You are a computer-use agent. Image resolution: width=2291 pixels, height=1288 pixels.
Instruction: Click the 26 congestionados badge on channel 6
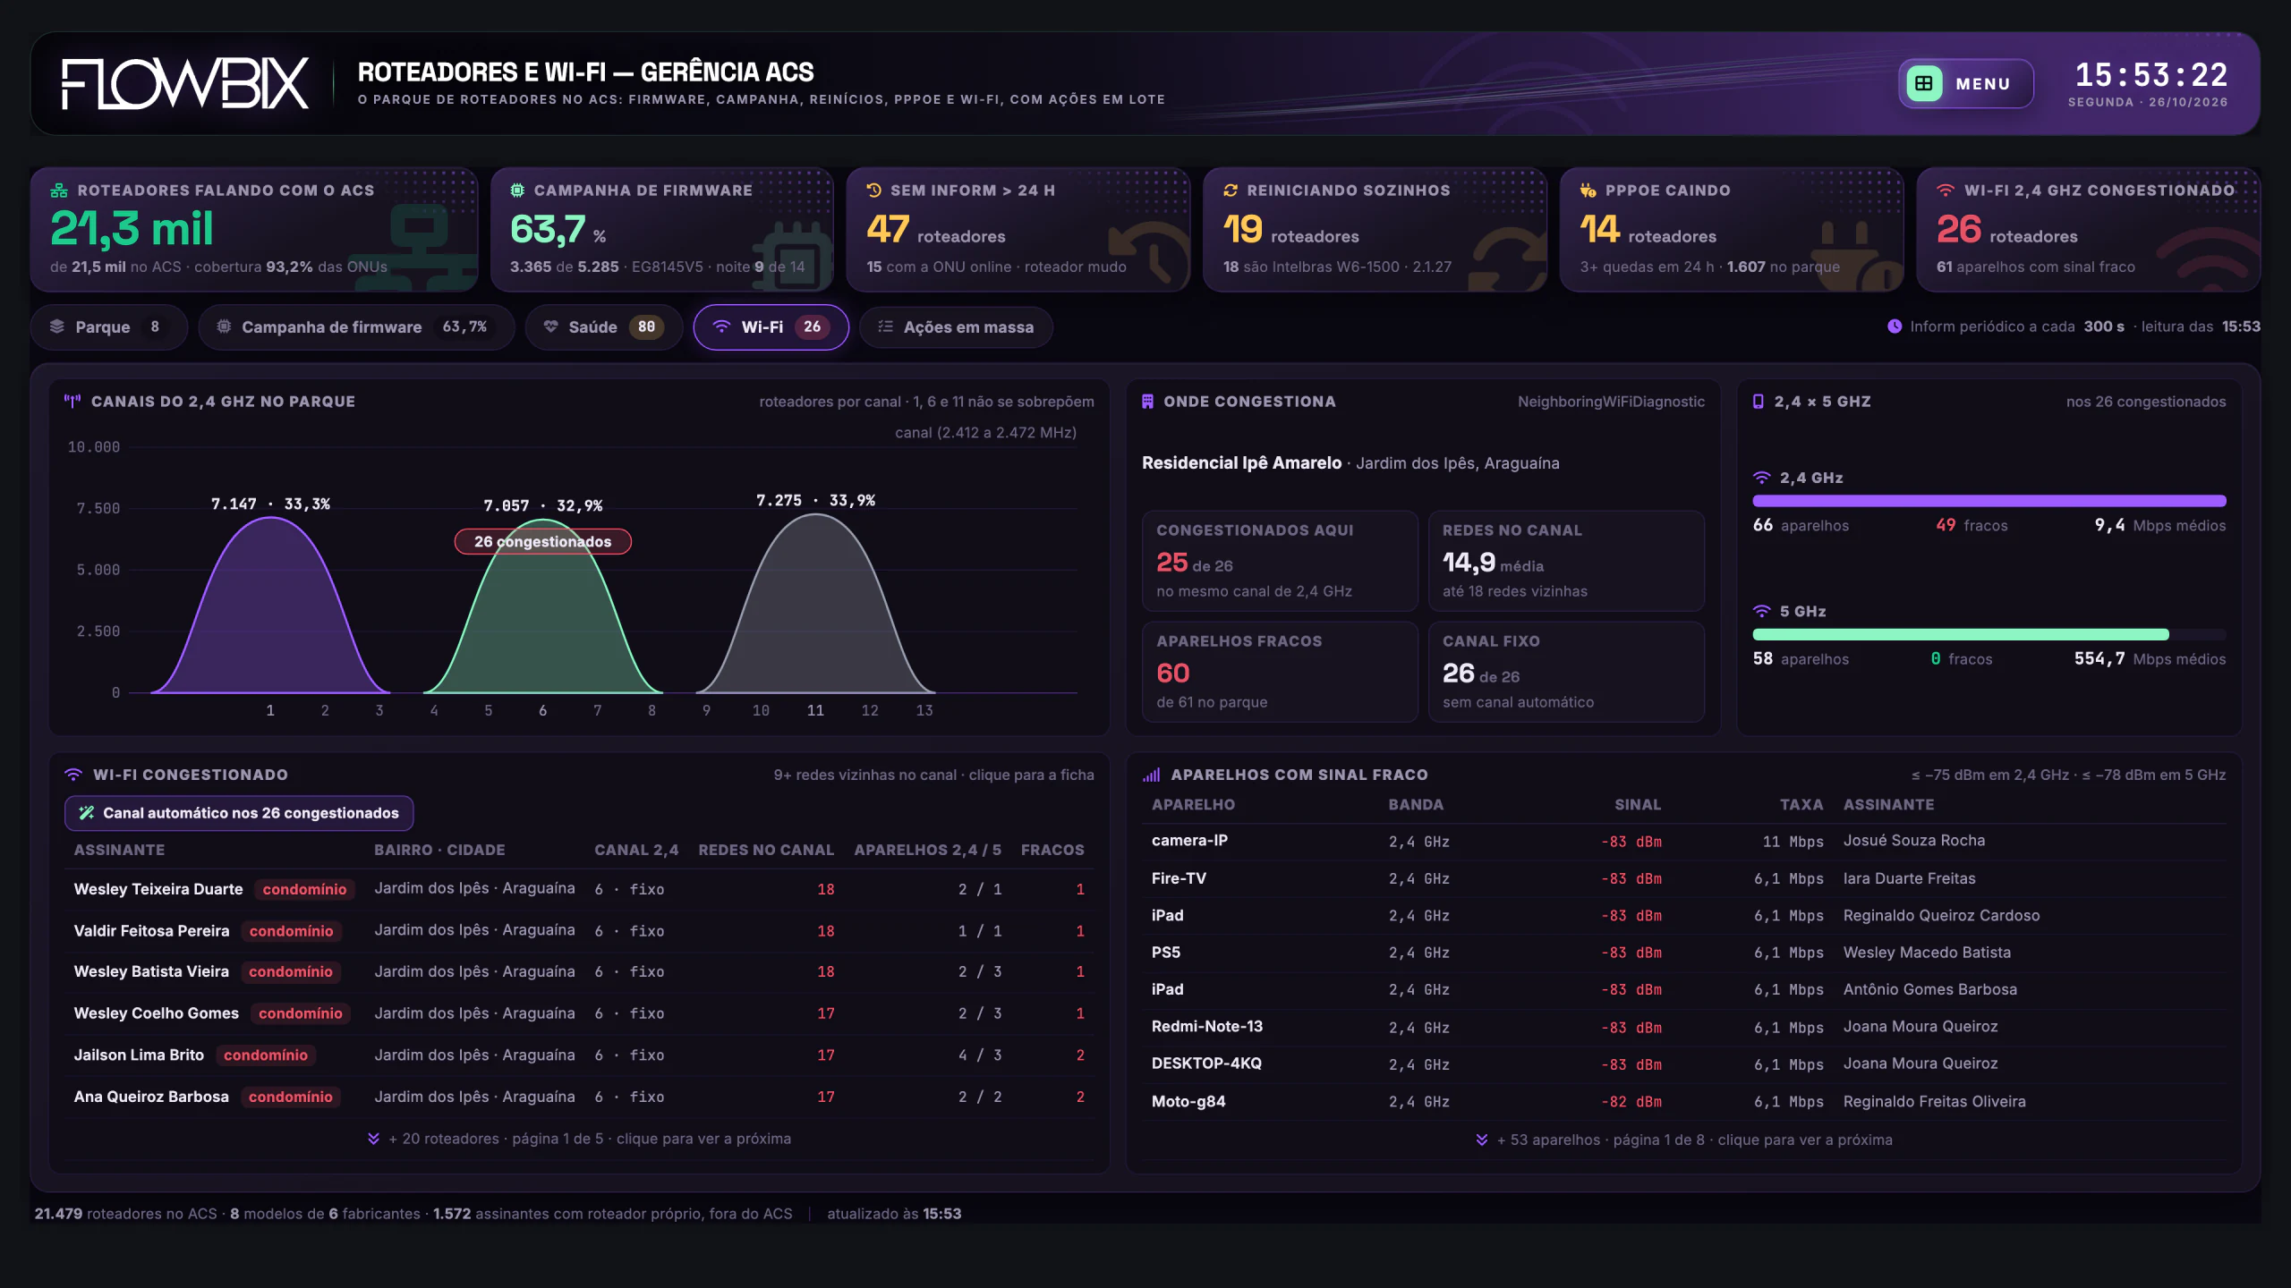tap(542, 541)
